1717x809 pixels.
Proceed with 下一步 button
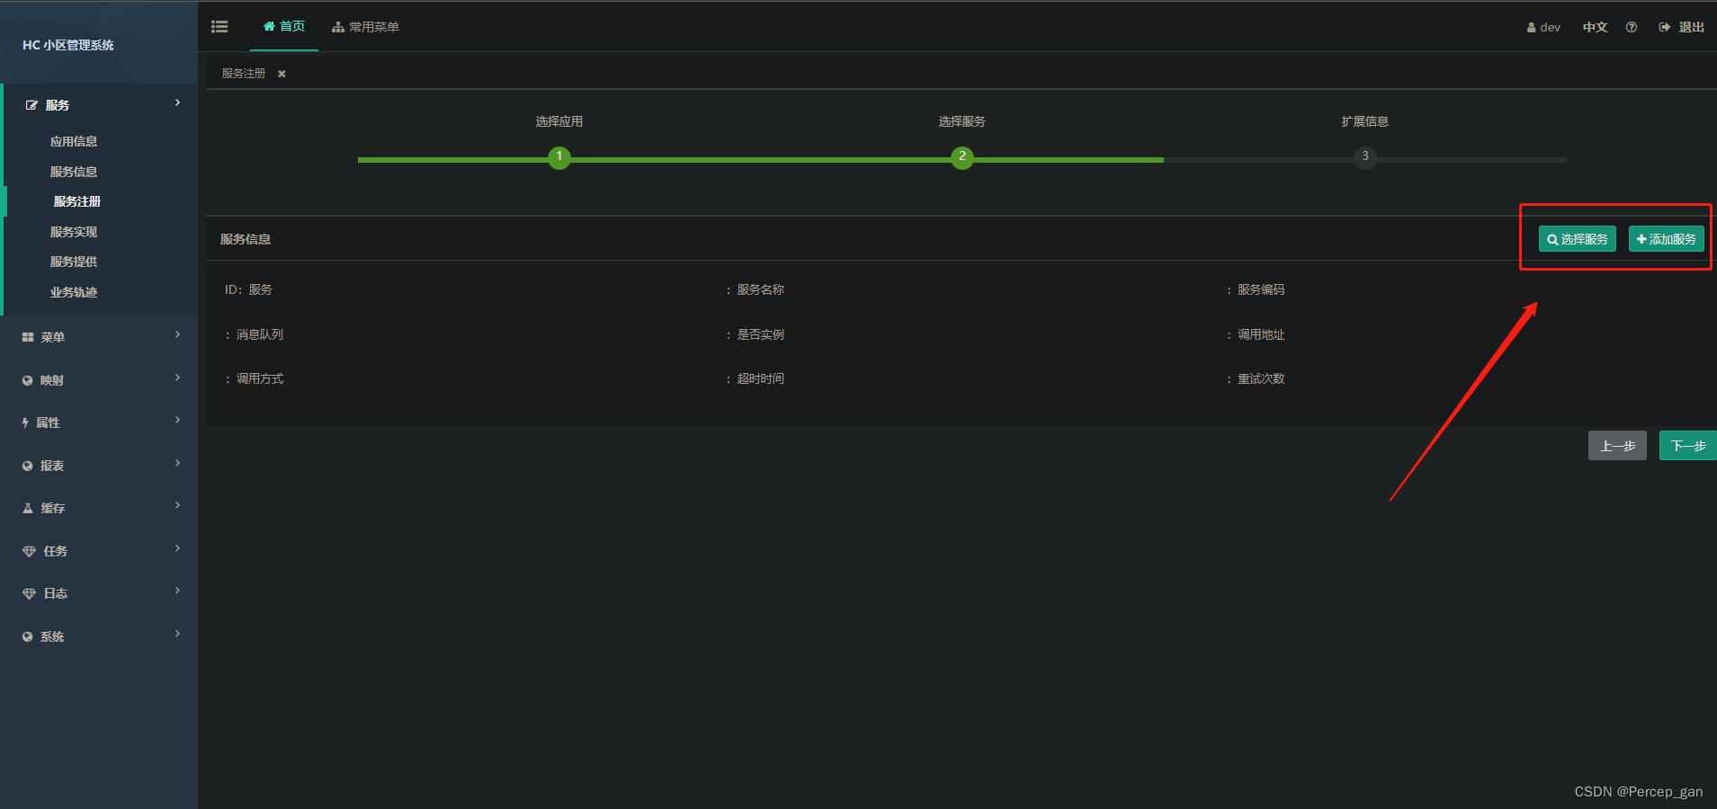(1688, 446)
